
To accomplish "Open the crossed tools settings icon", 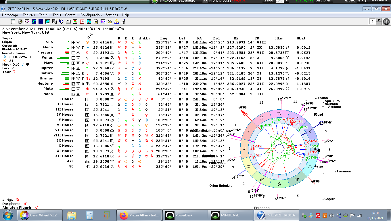I will point(110,22).
